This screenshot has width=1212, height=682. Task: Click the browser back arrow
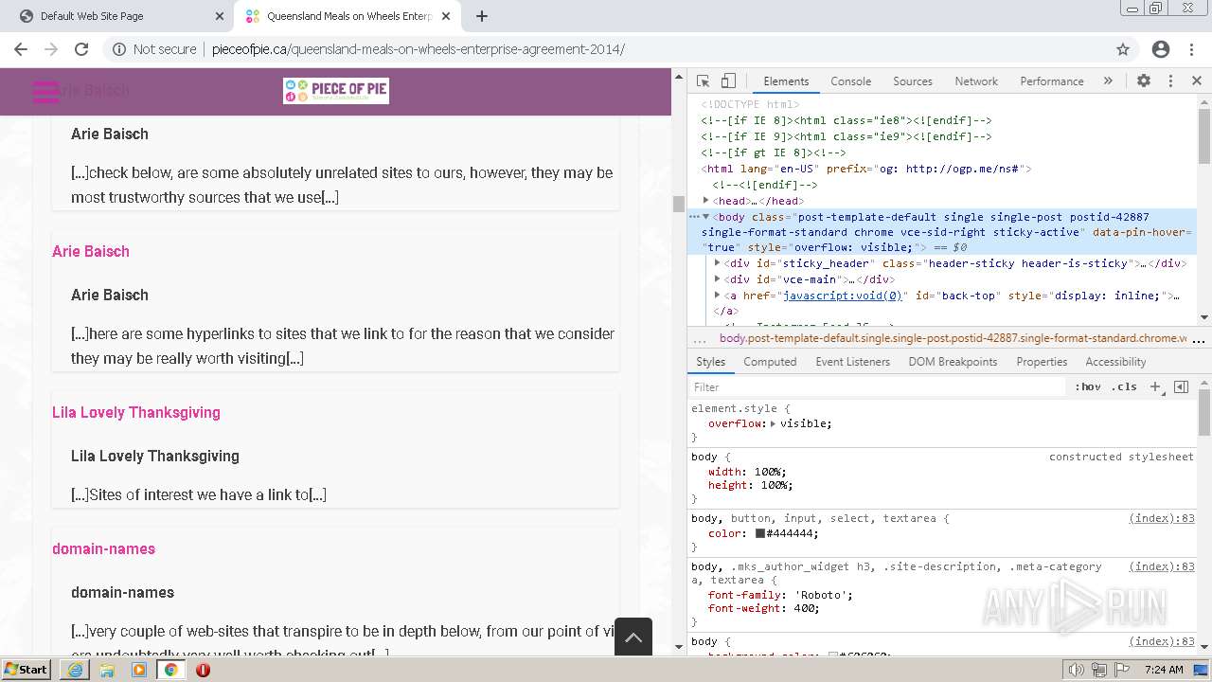point(21,49)
